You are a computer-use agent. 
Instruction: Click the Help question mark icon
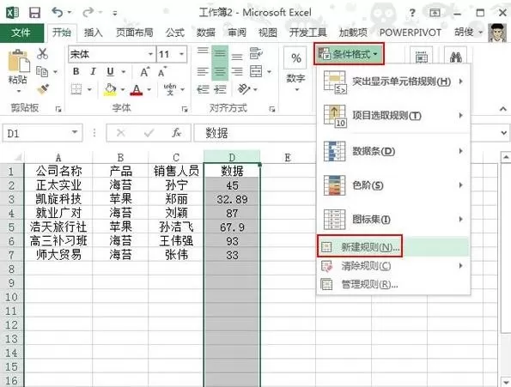412,13
